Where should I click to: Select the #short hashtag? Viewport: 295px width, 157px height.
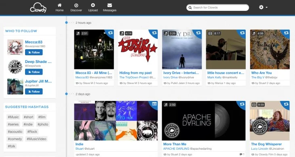(x=28, y=117)
